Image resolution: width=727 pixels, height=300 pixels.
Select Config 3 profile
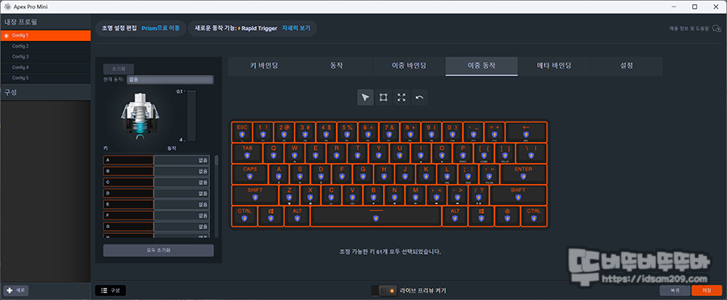tap(45, 57)
